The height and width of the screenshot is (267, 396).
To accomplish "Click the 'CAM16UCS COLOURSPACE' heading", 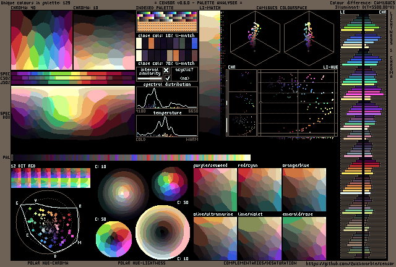I will pos(282,8).
